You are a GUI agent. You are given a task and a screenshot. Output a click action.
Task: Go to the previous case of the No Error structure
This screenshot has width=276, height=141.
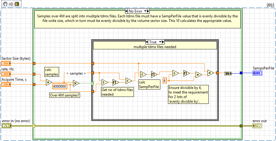pos(126,11)
